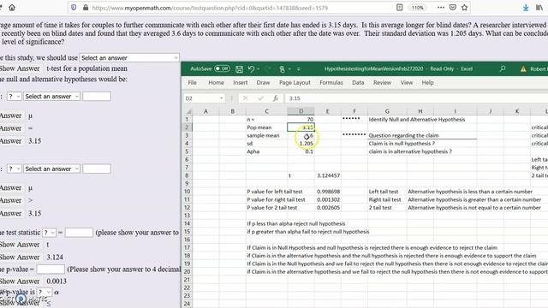The height and width of the screenshot is (308, 548).
Task: Open the Insert ribbon tab
Action: pos(240,83)
